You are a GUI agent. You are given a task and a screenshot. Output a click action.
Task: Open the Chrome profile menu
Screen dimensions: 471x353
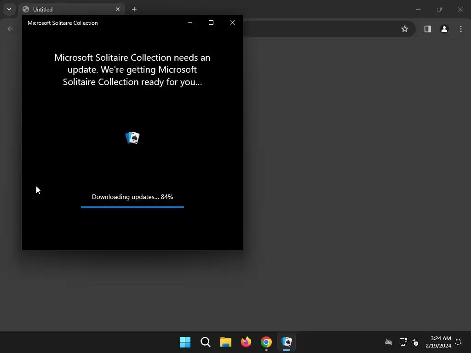click(444, 29)
